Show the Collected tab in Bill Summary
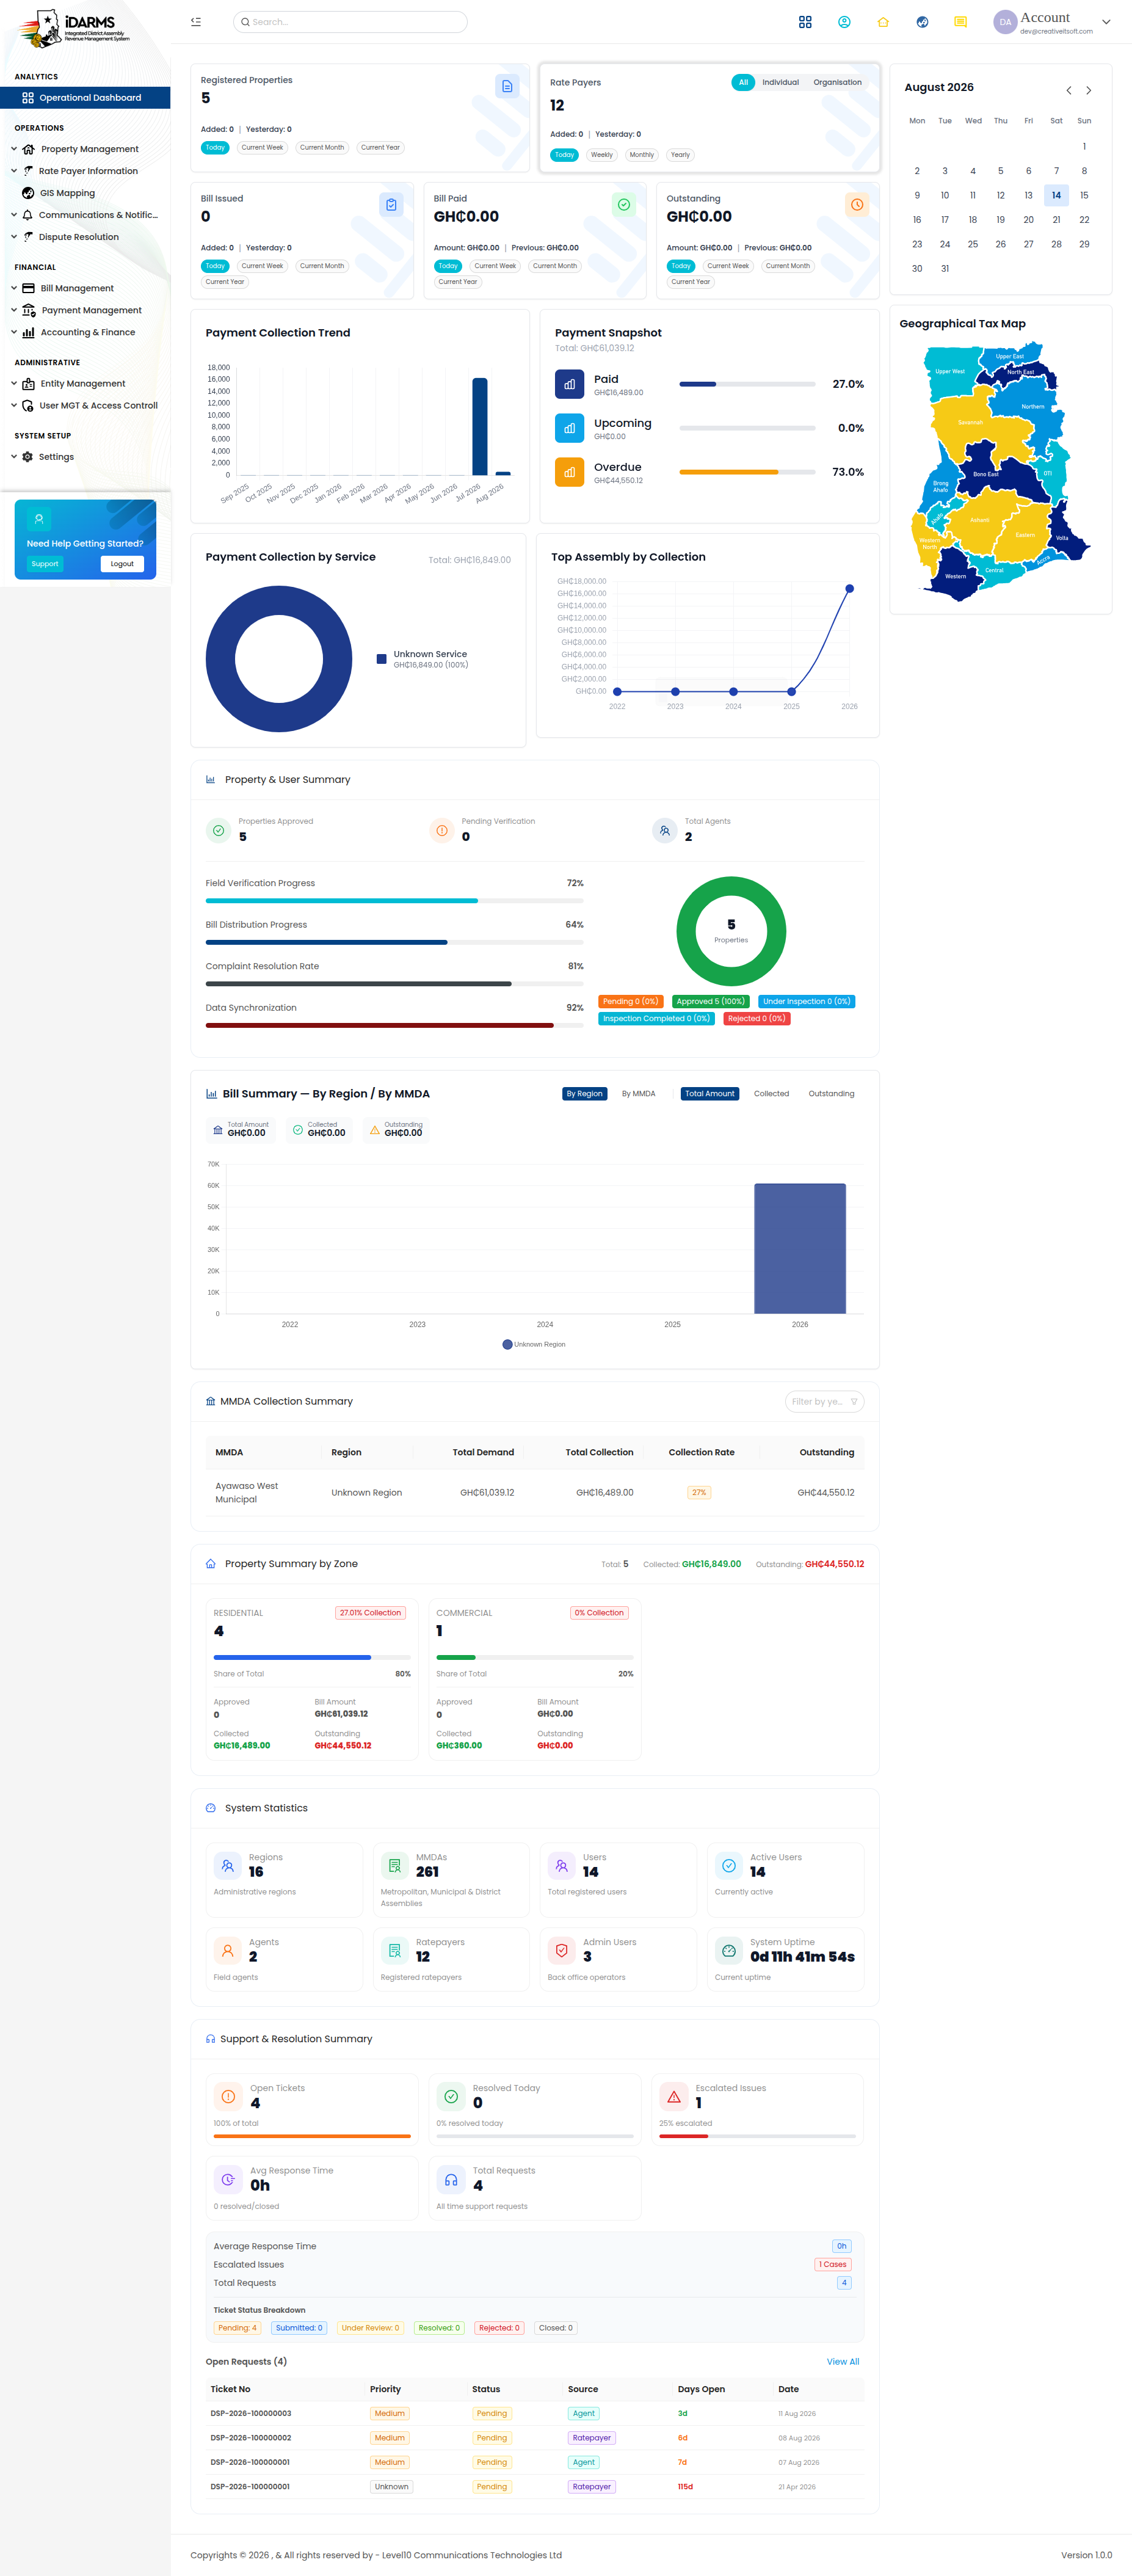Screen dimensions: 1132x2576 pos(771,1094)
